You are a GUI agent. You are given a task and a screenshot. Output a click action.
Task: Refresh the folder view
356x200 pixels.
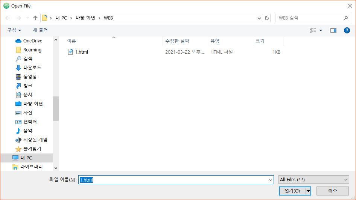tap(267, 18)
